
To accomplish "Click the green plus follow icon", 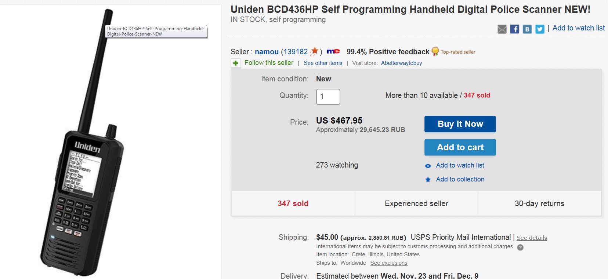I will pyautogui.click(x=236, y=63).
